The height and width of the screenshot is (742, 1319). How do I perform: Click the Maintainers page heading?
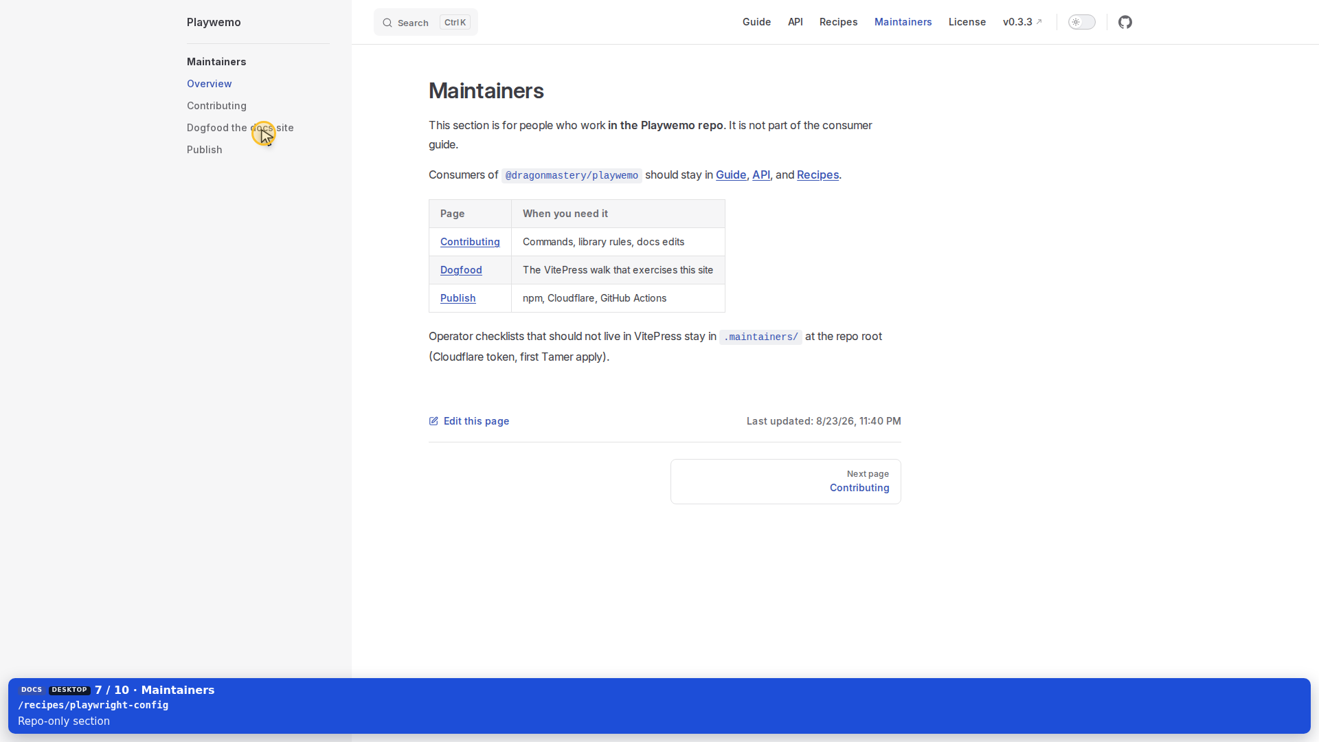[486, 91]
